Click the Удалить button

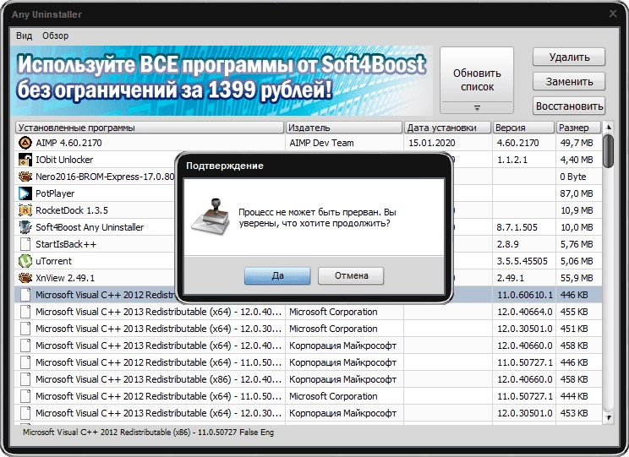[569, 57]
